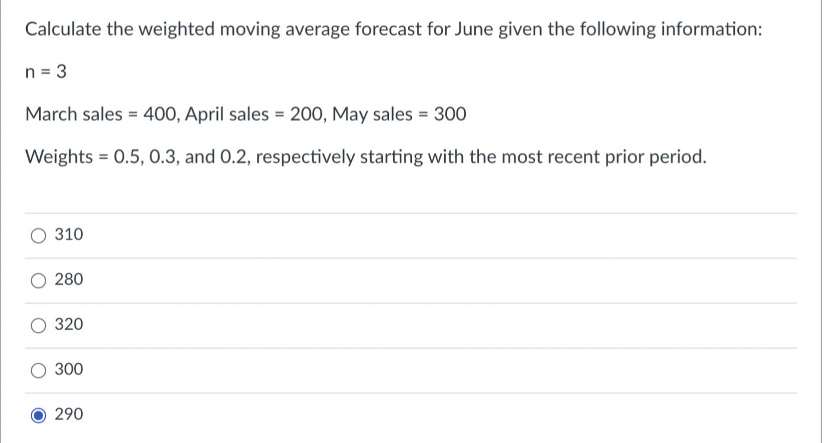Screen dimensions: 829x443
Task: Click the line showing n = 3
Action: point(46,72)
